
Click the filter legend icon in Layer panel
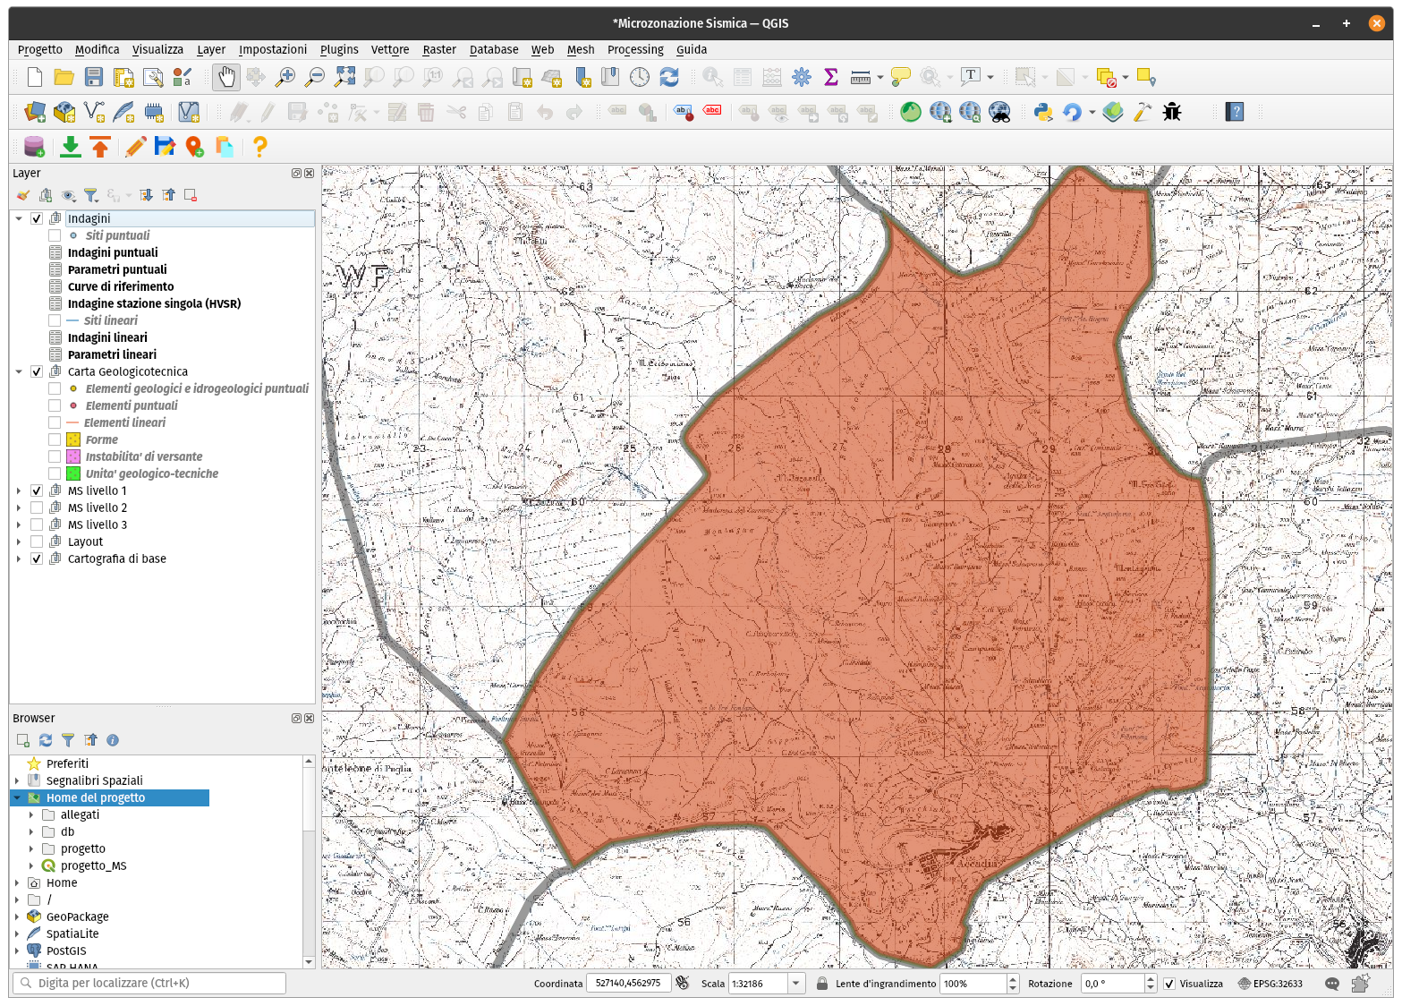[x=90, y=195]
